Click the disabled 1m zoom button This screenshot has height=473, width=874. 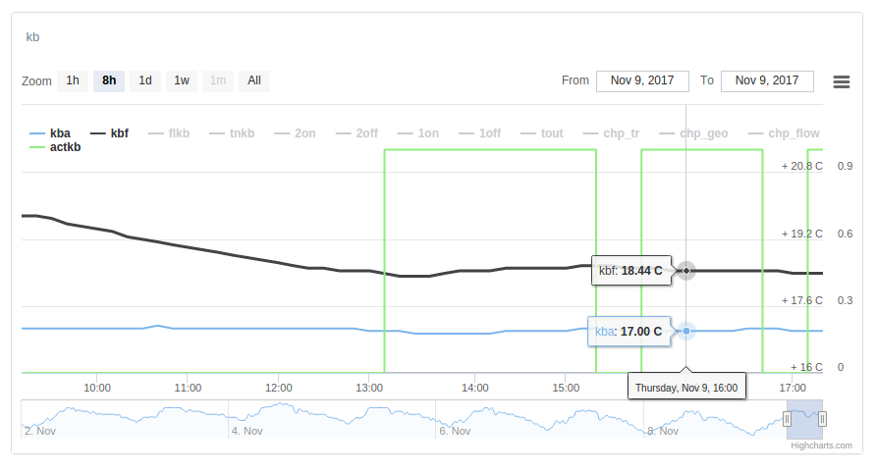pyautogui.click(x=218, y=80)
